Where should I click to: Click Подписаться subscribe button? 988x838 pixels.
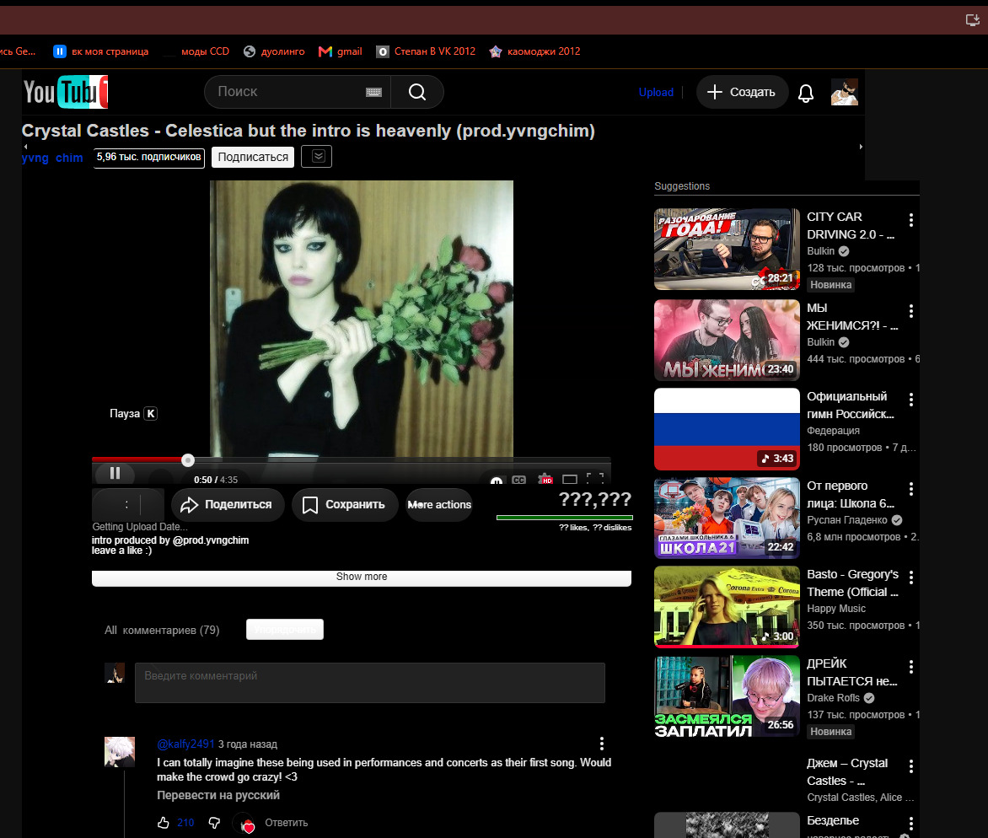coord(253,157)
